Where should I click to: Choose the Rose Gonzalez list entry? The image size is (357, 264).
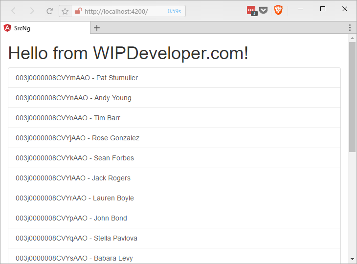(175, 138)
